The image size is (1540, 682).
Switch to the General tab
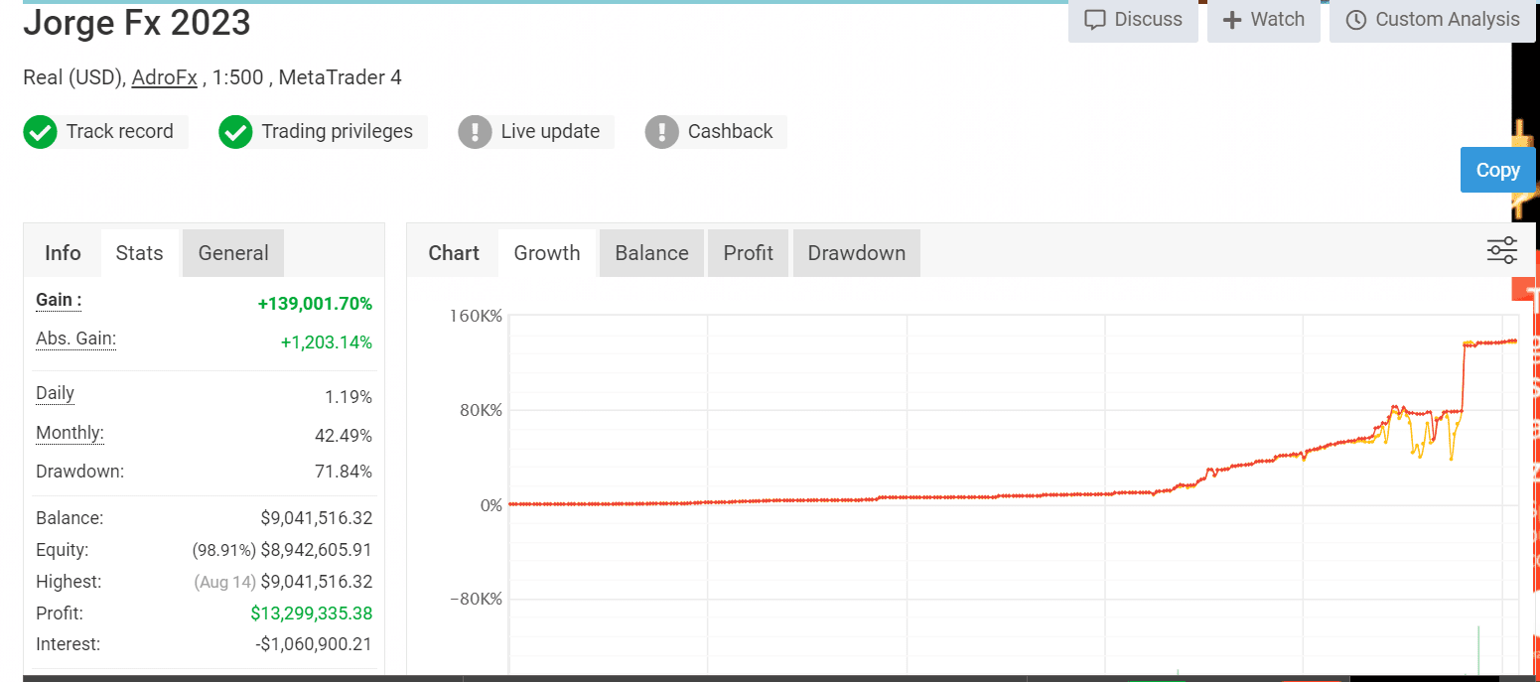point(232,252)
